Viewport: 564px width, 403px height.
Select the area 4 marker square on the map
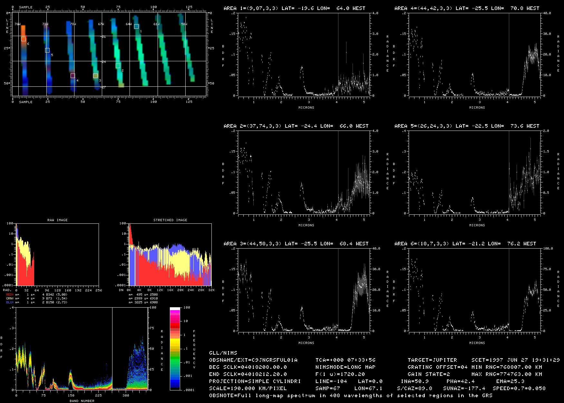pyautogui.click(x=73, y=76)
